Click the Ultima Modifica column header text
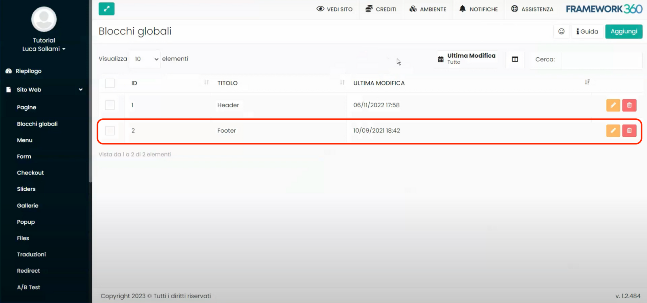 379,83
